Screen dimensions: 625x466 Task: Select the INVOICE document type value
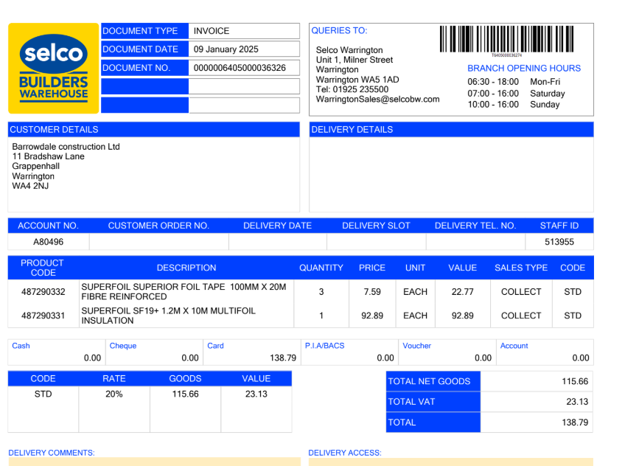212,31
